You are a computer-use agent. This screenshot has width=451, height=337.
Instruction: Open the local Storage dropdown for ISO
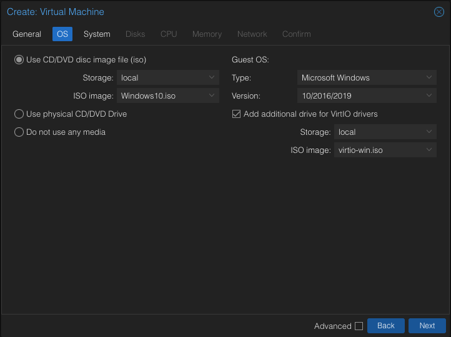[212, 78]
